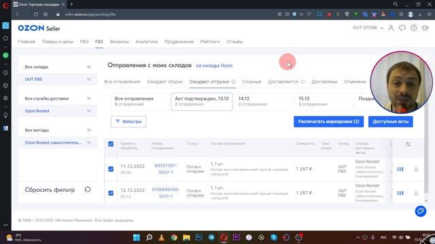
Task: Open the Продвижение menu item
Action: point(179,41)
